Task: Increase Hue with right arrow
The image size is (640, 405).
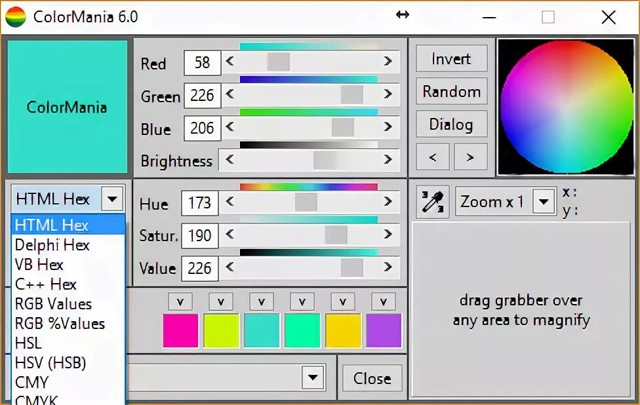Action: pyautogui.click(x=388, y=201)
